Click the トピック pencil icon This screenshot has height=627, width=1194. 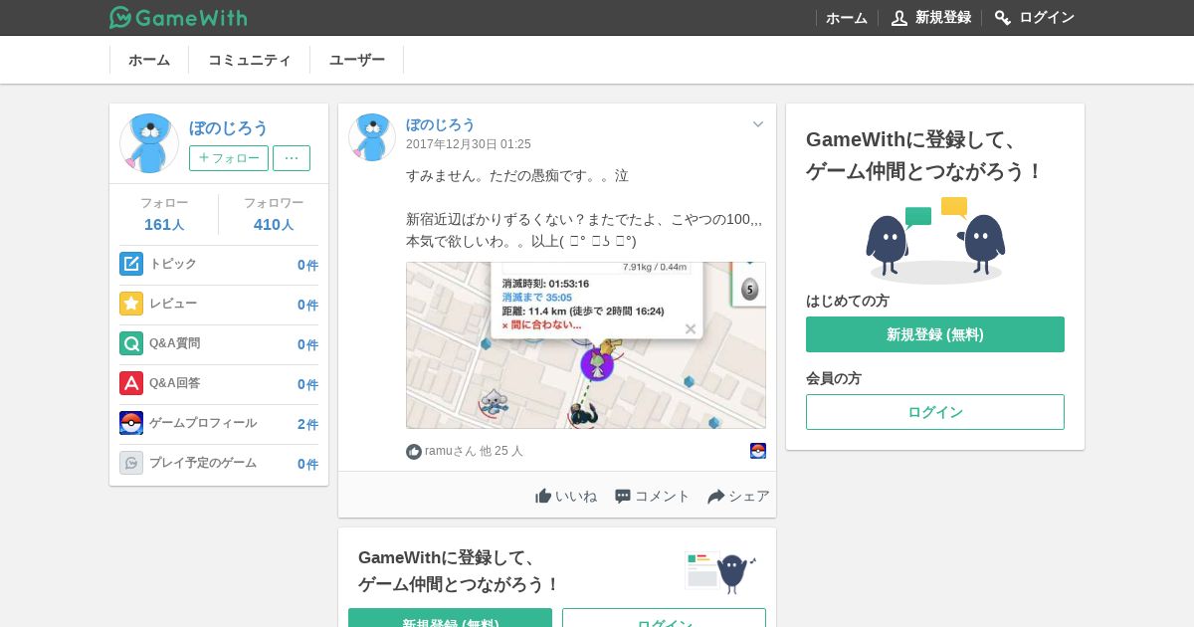click(131, 264)
